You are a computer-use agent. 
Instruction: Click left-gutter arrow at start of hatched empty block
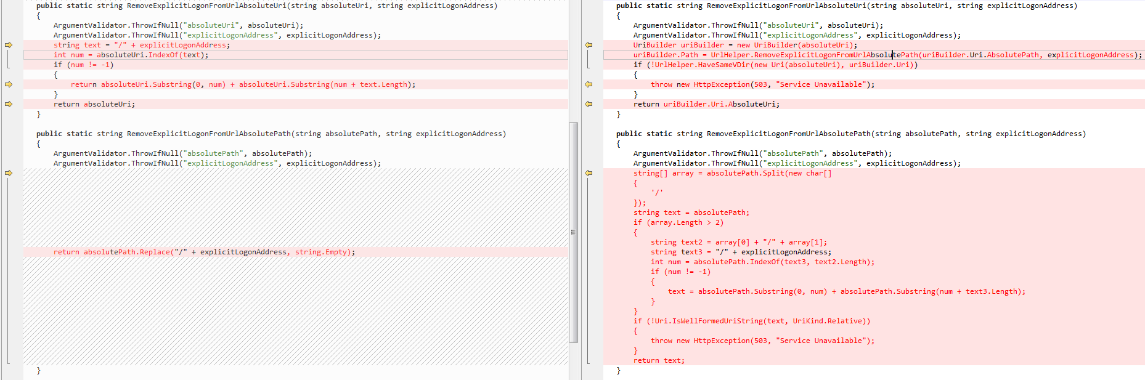[x=9, y=173]
